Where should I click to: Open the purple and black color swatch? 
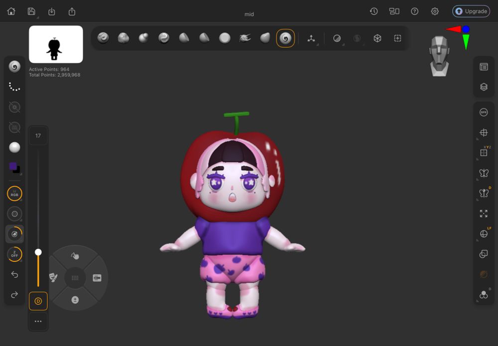click(14, 168)
